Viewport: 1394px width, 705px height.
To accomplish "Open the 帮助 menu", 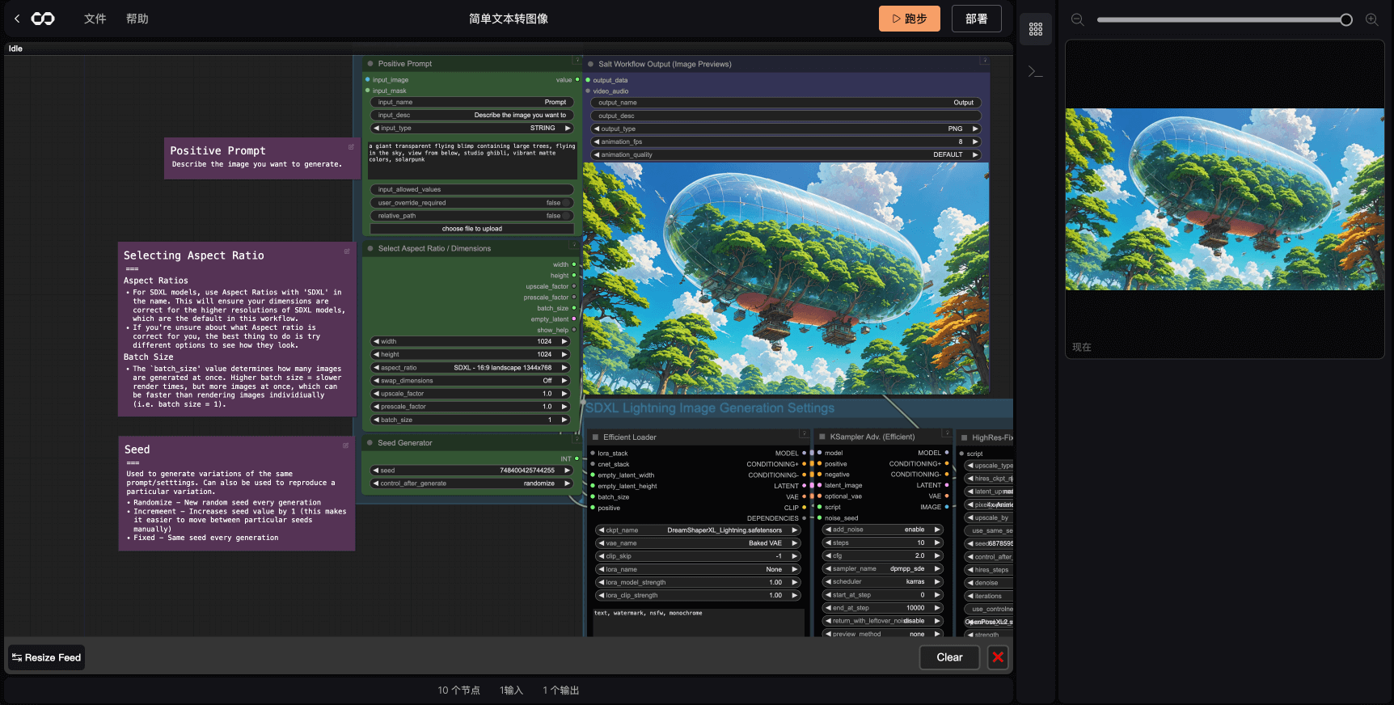I will (137, 19).
